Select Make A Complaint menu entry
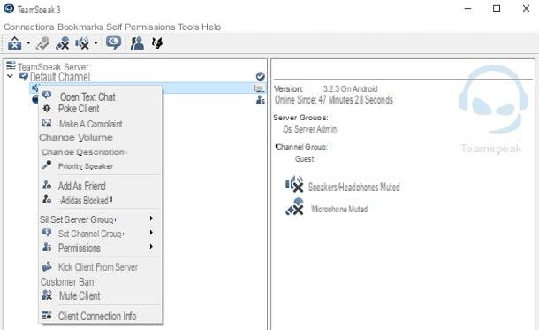The image size is (539, 330). (91, 124)
